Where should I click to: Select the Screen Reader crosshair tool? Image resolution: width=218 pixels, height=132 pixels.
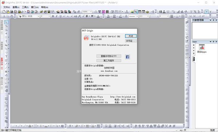[6, 33]
